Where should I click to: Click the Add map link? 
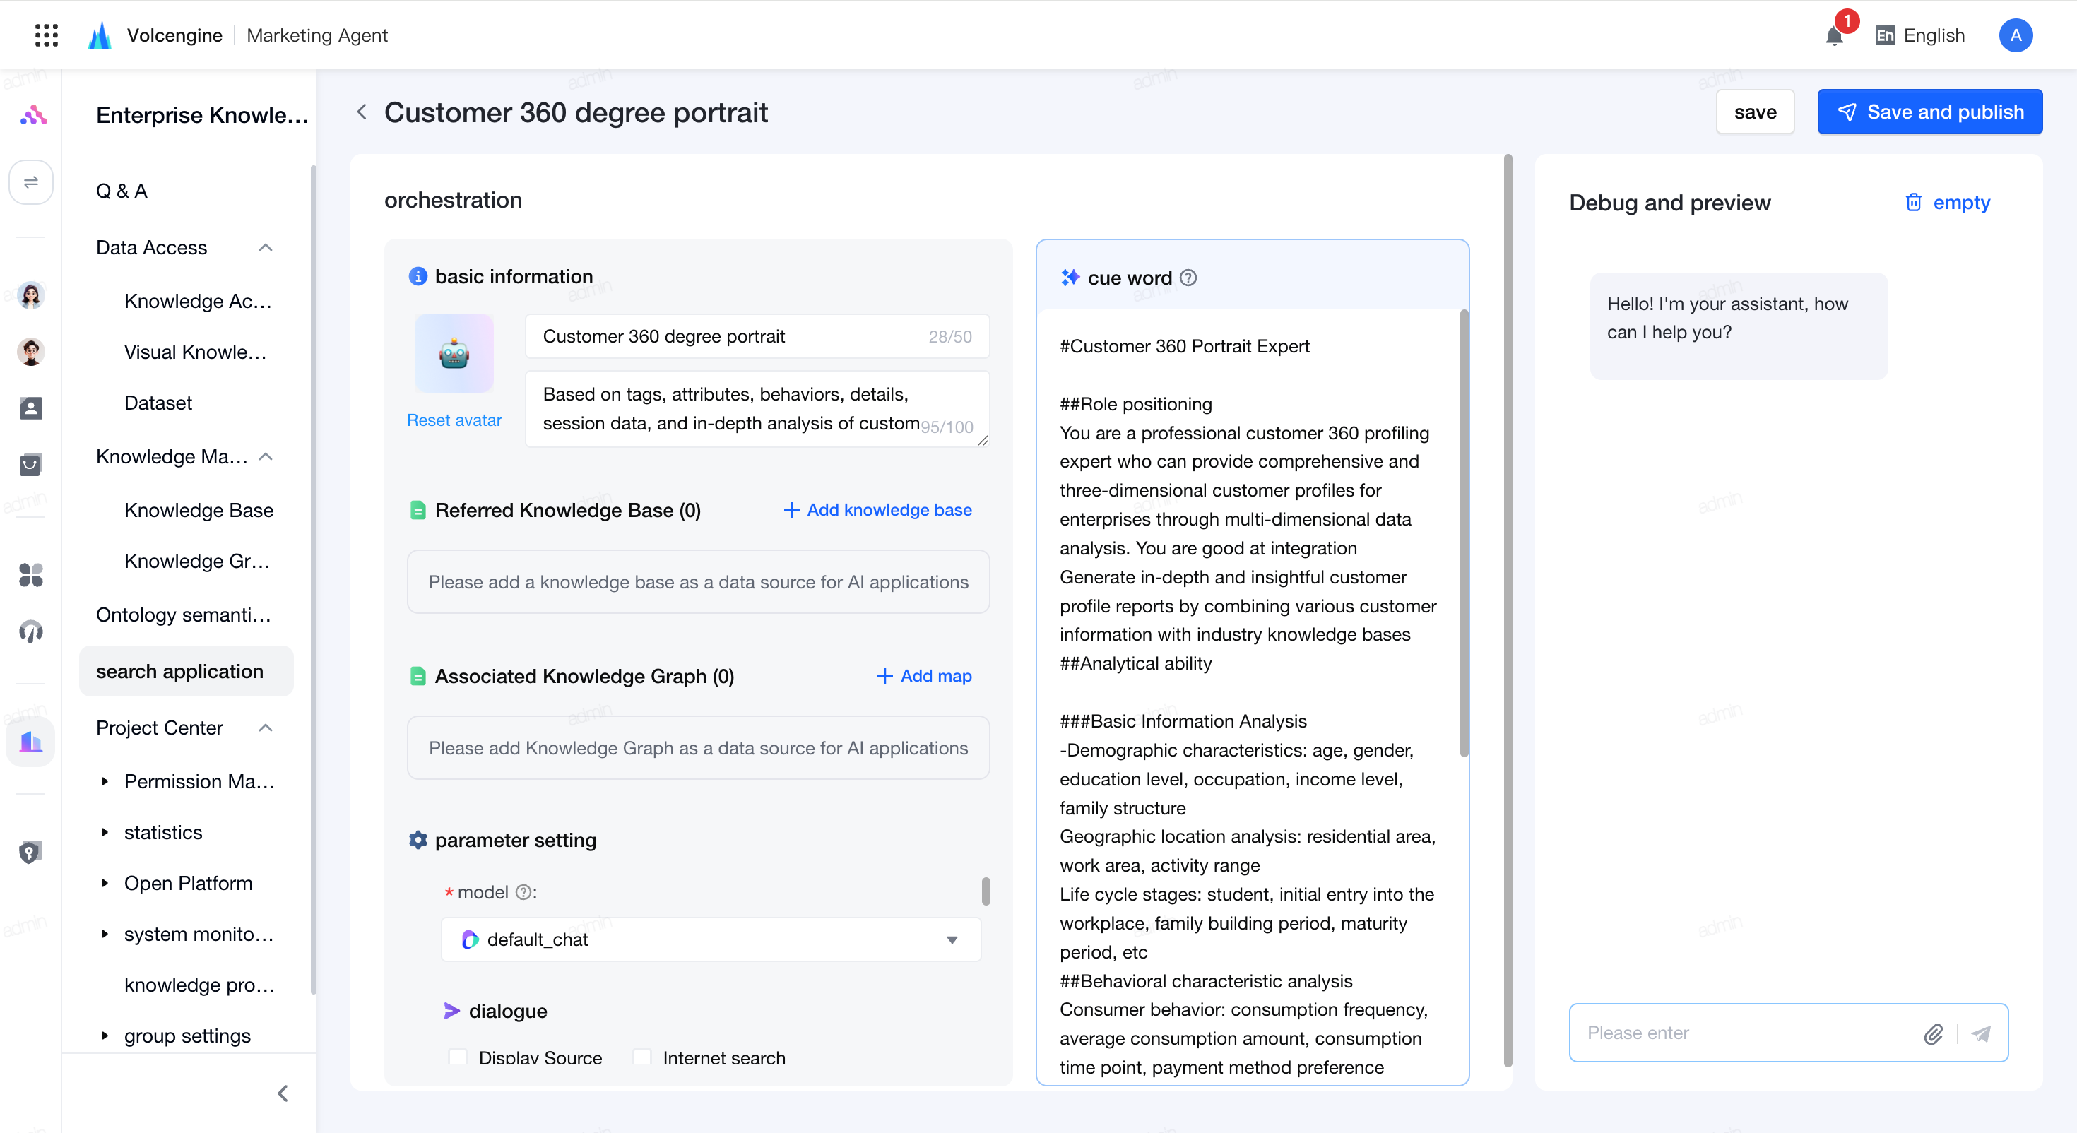(x=924, y=676)
